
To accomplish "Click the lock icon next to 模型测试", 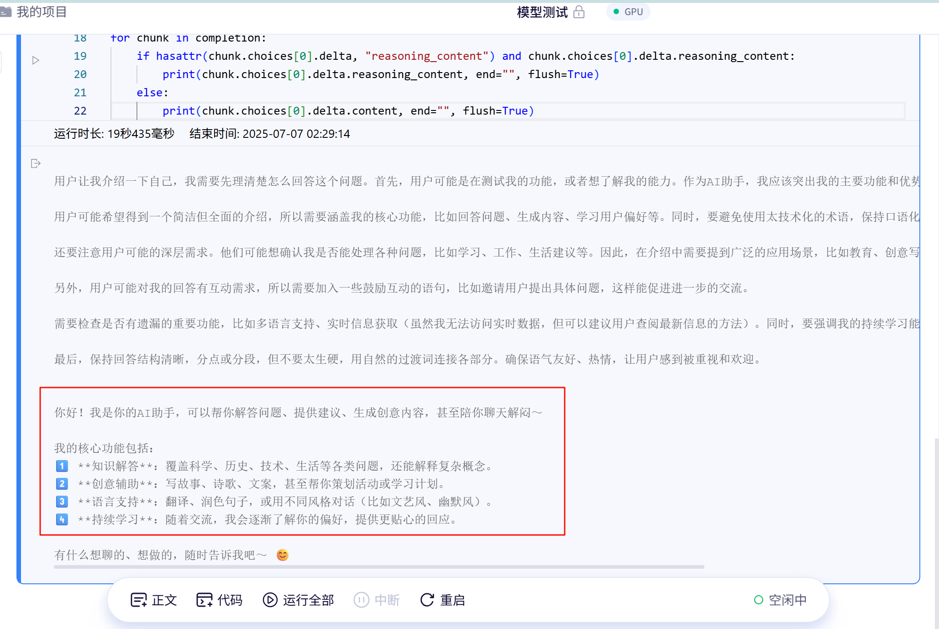I will tap(579, 12).
